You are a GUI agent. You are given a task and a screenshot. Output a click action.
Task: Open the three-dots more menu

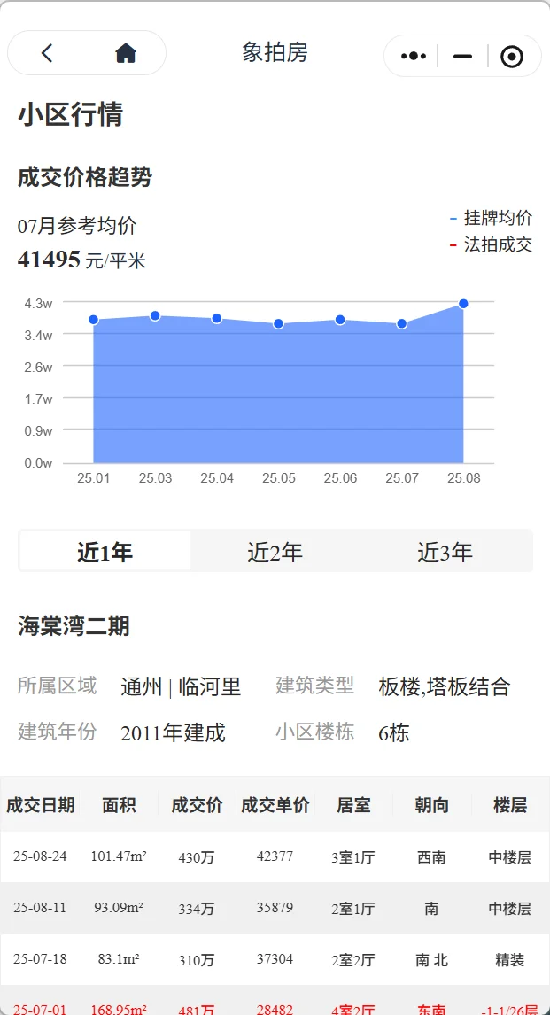413,57
